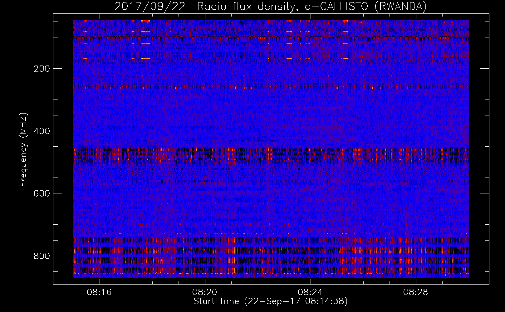Screen dimensions: 505x312
Task: Click the 'Start Time (22-Sep-17 08:14:38)' label
Action: tap(271, 301)
